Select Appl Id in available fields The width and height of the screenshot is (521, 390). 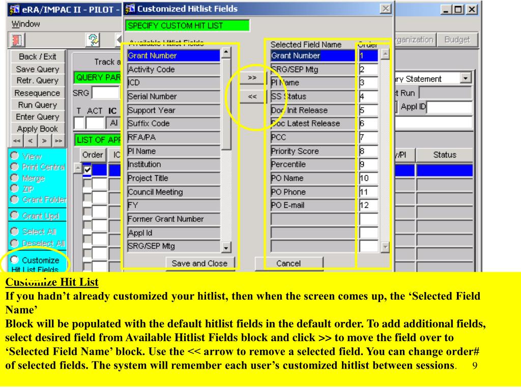173,233
